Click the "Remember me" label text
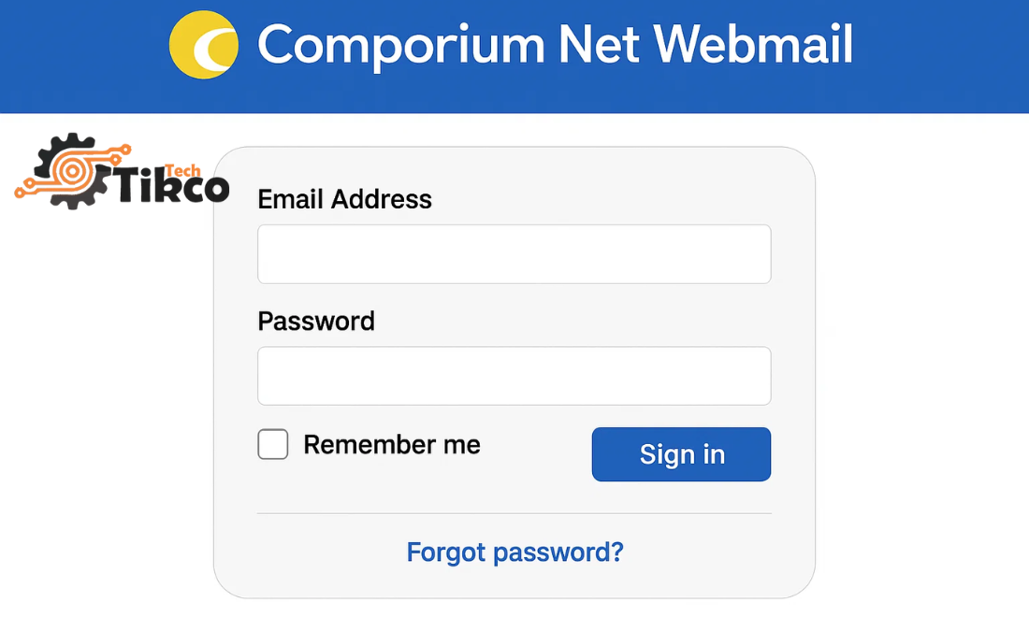This screenshot has height=631, width=1029. pyautogui.click(x=392, y=445)
